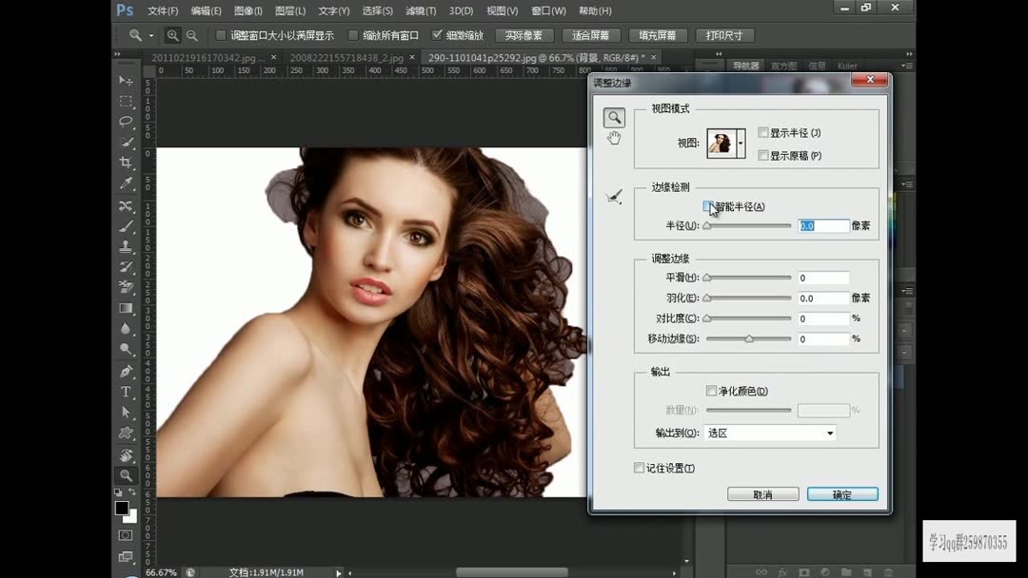Select the Move tool
Screen dimensions: 1028x578
125,80
